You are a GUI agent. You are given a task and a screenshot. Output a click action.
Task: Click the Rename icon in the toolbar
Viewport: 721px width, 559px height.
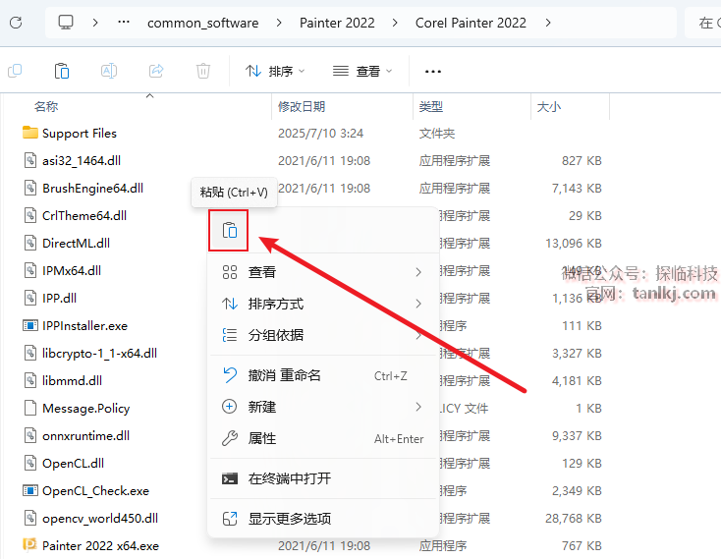pos(109,71)
